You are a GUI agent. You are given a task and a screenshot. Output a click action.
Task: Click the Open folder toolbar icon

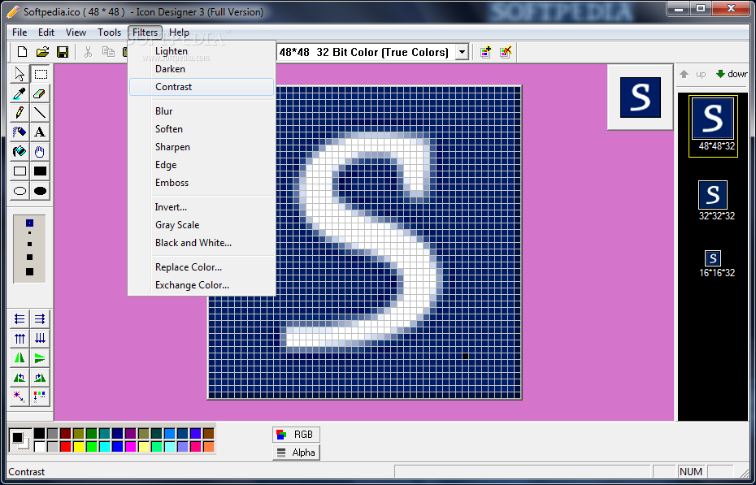coord(42,52)
